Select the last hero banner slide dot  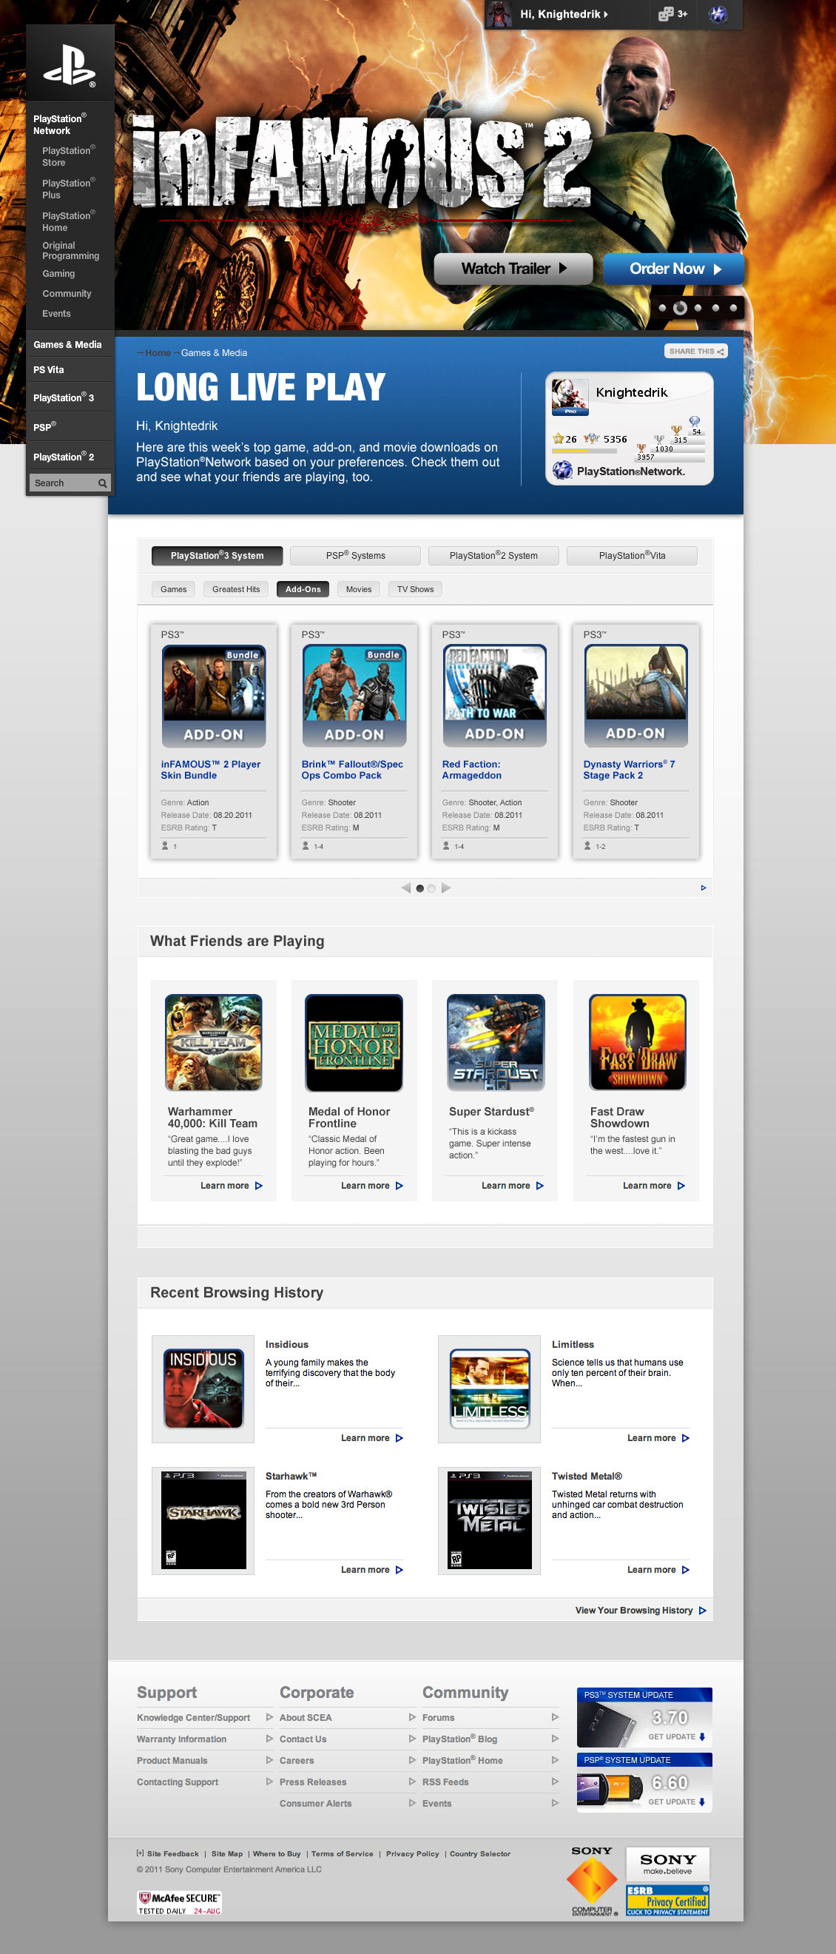coord(733,308)
